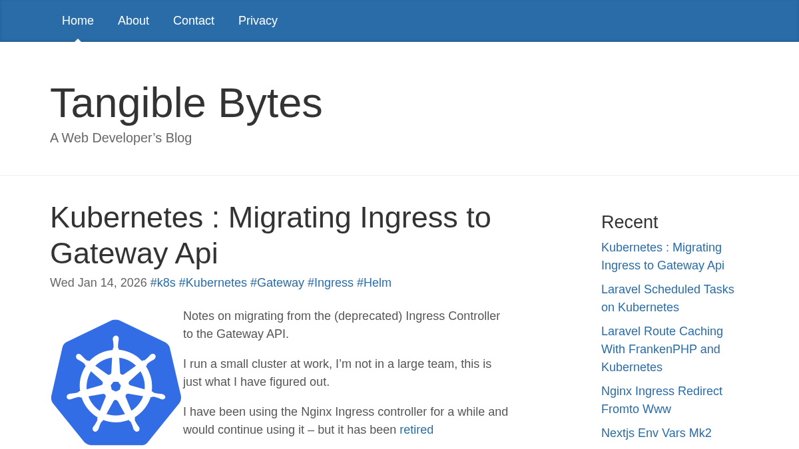Follow the 'retired' link in the article

pos(416,430)
